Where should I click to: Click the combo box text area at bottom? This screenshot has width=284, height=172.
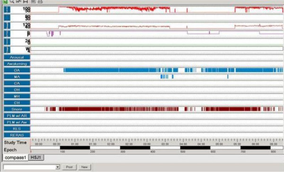click(29, 167)
